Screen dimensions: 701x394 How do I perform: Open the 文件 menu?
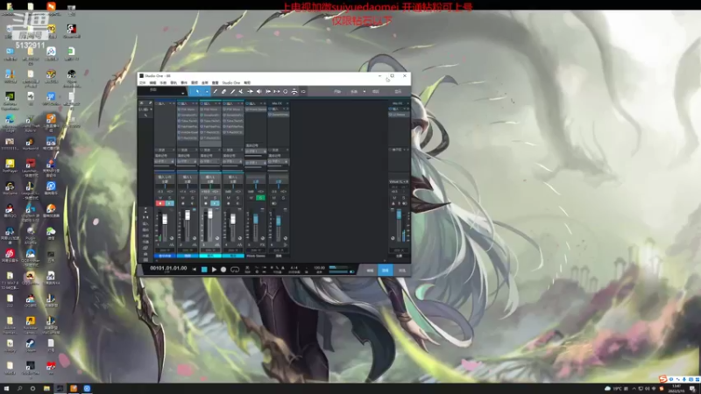pyautogui.click(x=142, y=82)
